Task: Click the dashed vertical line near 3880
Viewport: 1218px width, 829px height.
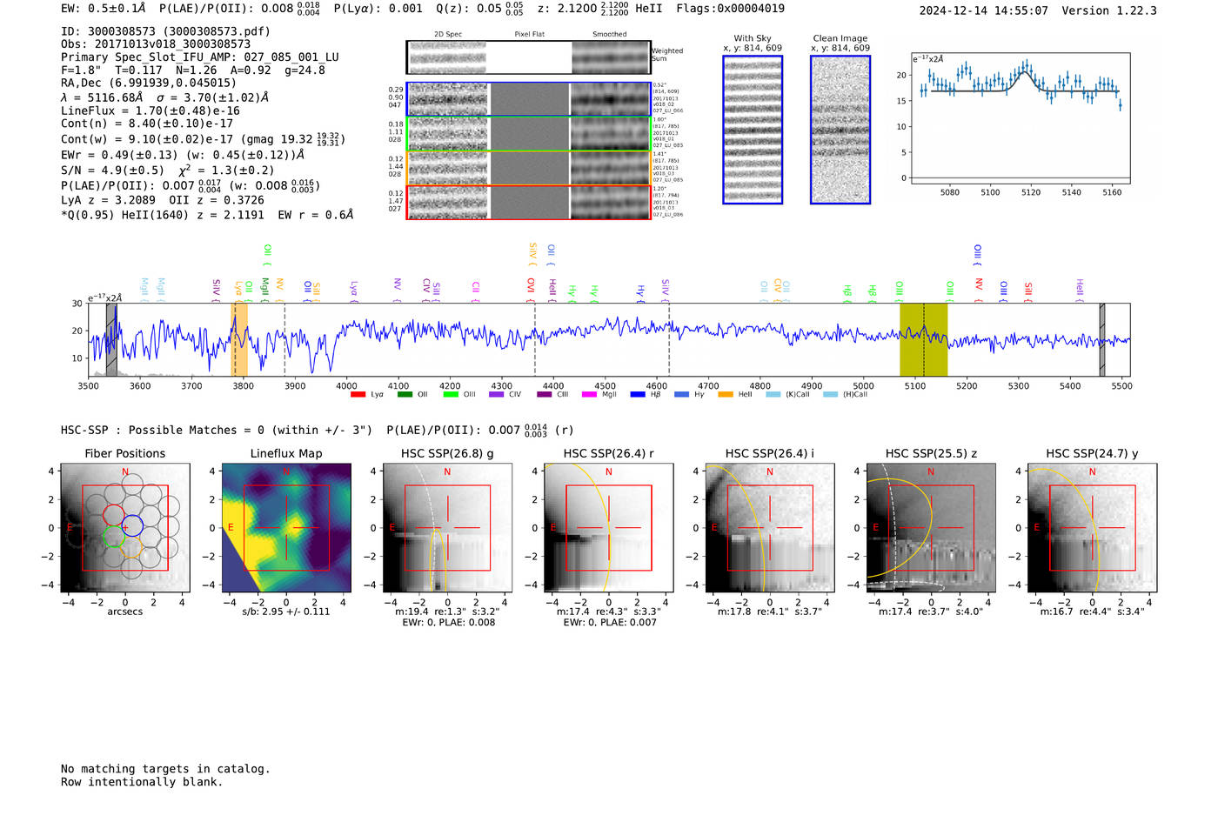Action: (284, 339)
